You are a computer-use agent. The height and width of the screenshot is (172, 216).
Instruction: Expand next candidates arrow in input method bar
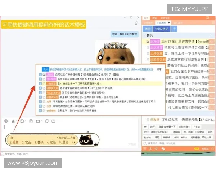73,143
